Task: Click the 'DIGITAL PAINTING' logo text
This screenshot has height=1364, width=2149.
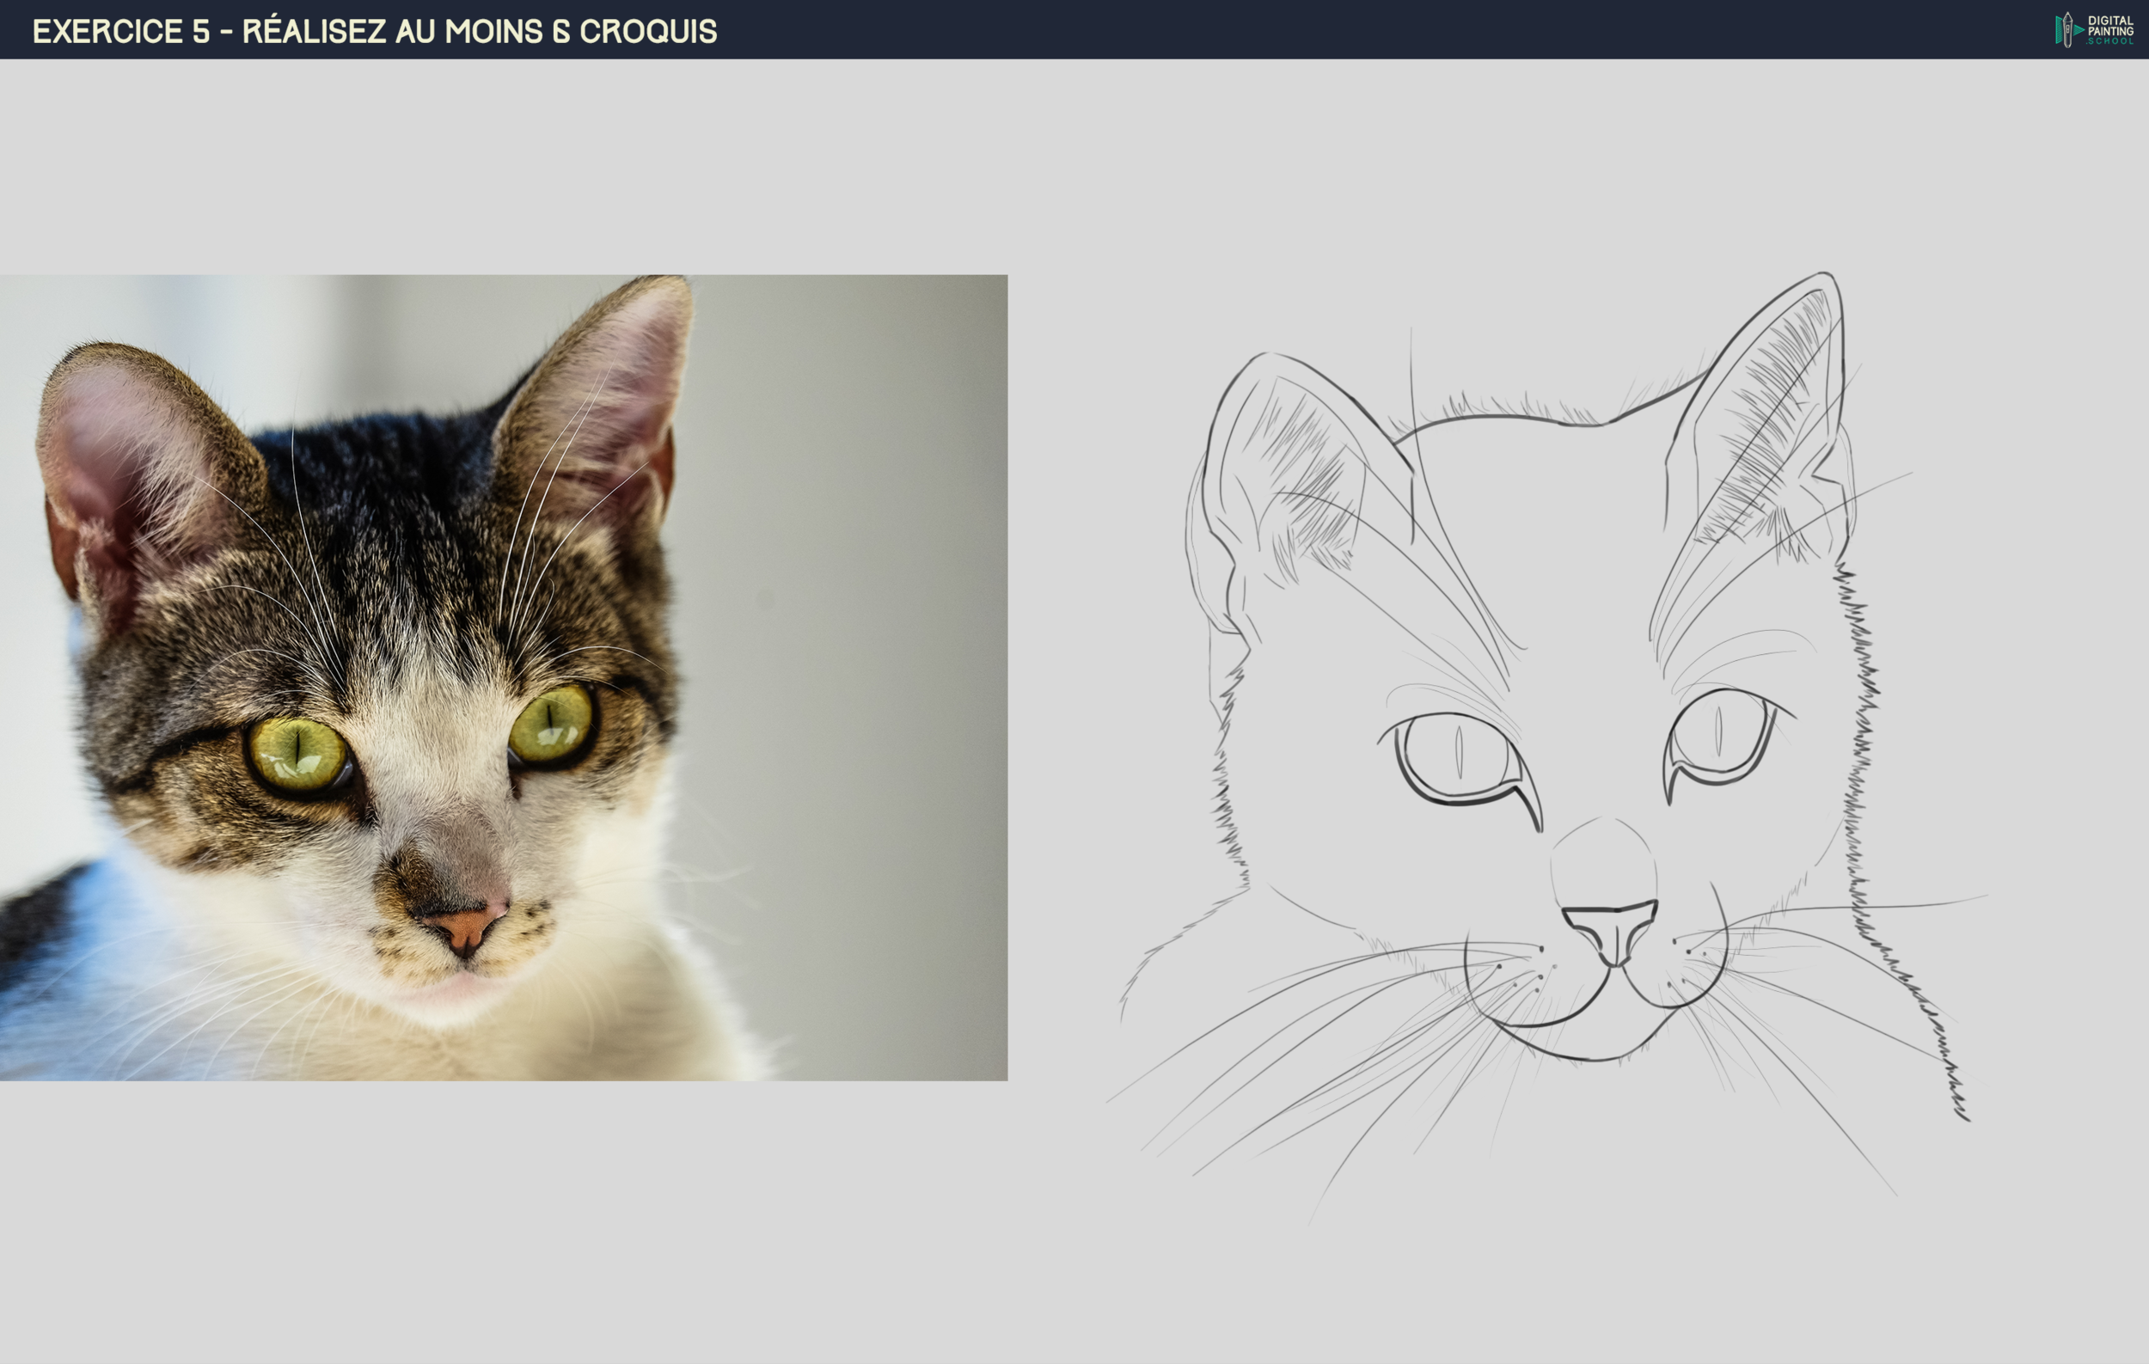Action: 2109,25
